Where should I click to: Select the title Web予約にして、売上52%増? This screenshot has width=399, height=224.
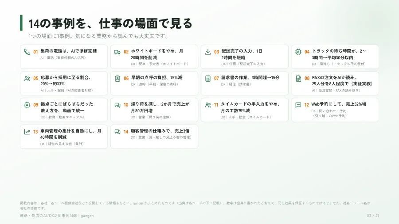(339, 104)
